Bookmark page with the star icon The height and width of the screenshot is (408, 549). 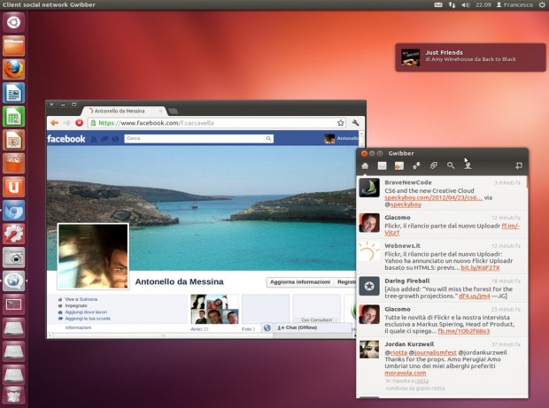[340, 123]
